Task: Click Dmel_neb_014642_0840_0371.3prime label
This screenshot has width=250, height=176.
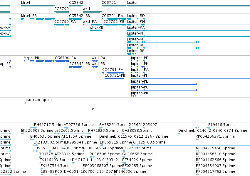Action: pos(212,131)
